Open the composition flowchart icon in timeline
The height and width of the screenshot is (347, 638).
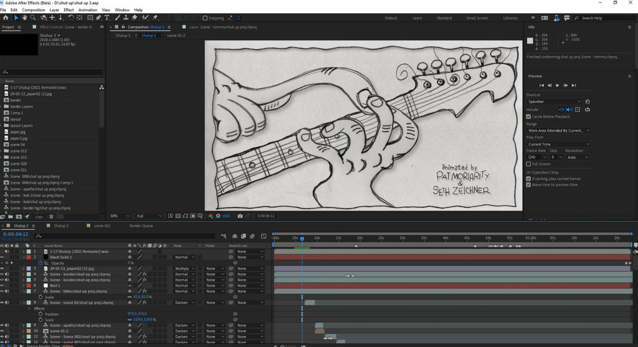(224, 236)
